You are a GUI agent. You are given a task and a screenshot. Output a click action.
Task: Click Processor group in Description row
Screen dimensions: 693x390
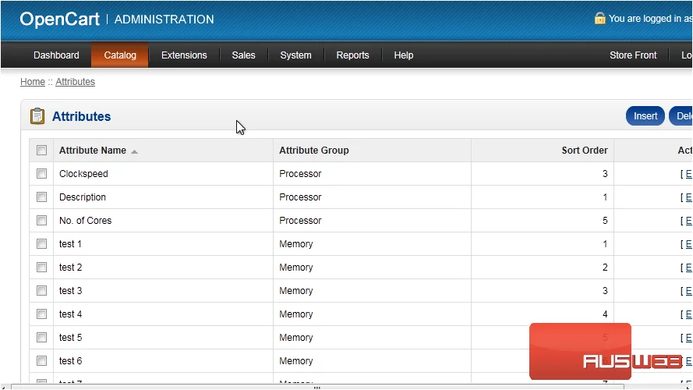pyautogui.click(x=300, y=197)
